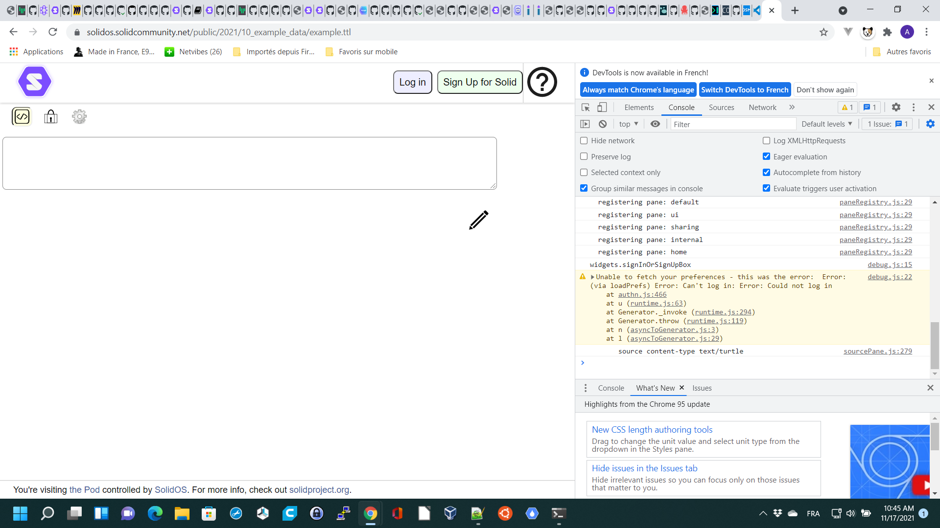The height and width of the screenshot is (528, 940).
Task: Check the Preserve log option
Action: tap(584, 156)
